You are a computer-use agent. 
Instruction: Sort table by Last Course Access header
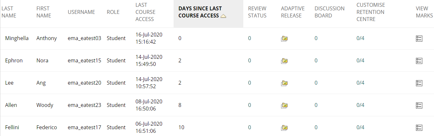(145, 12)
